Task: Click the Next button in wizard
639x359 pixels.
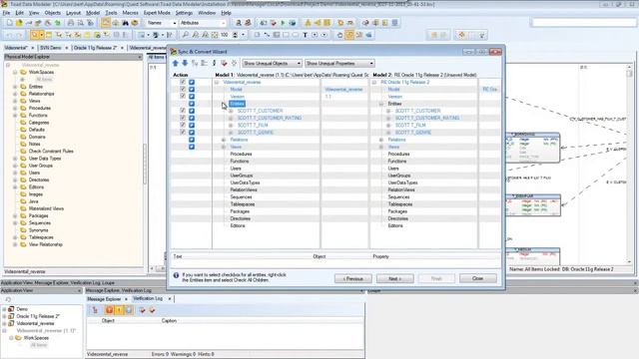Action: point(395,279)
